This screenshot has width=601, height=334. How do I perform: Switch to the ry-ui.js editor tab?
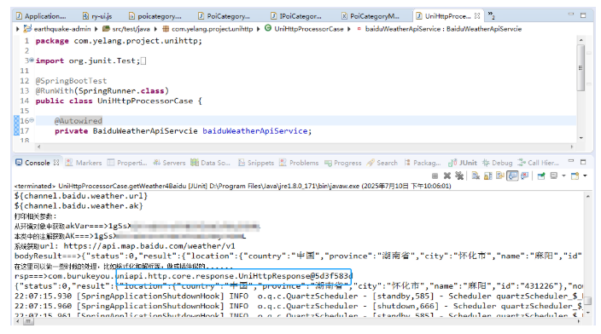click(x=97, y=16)
